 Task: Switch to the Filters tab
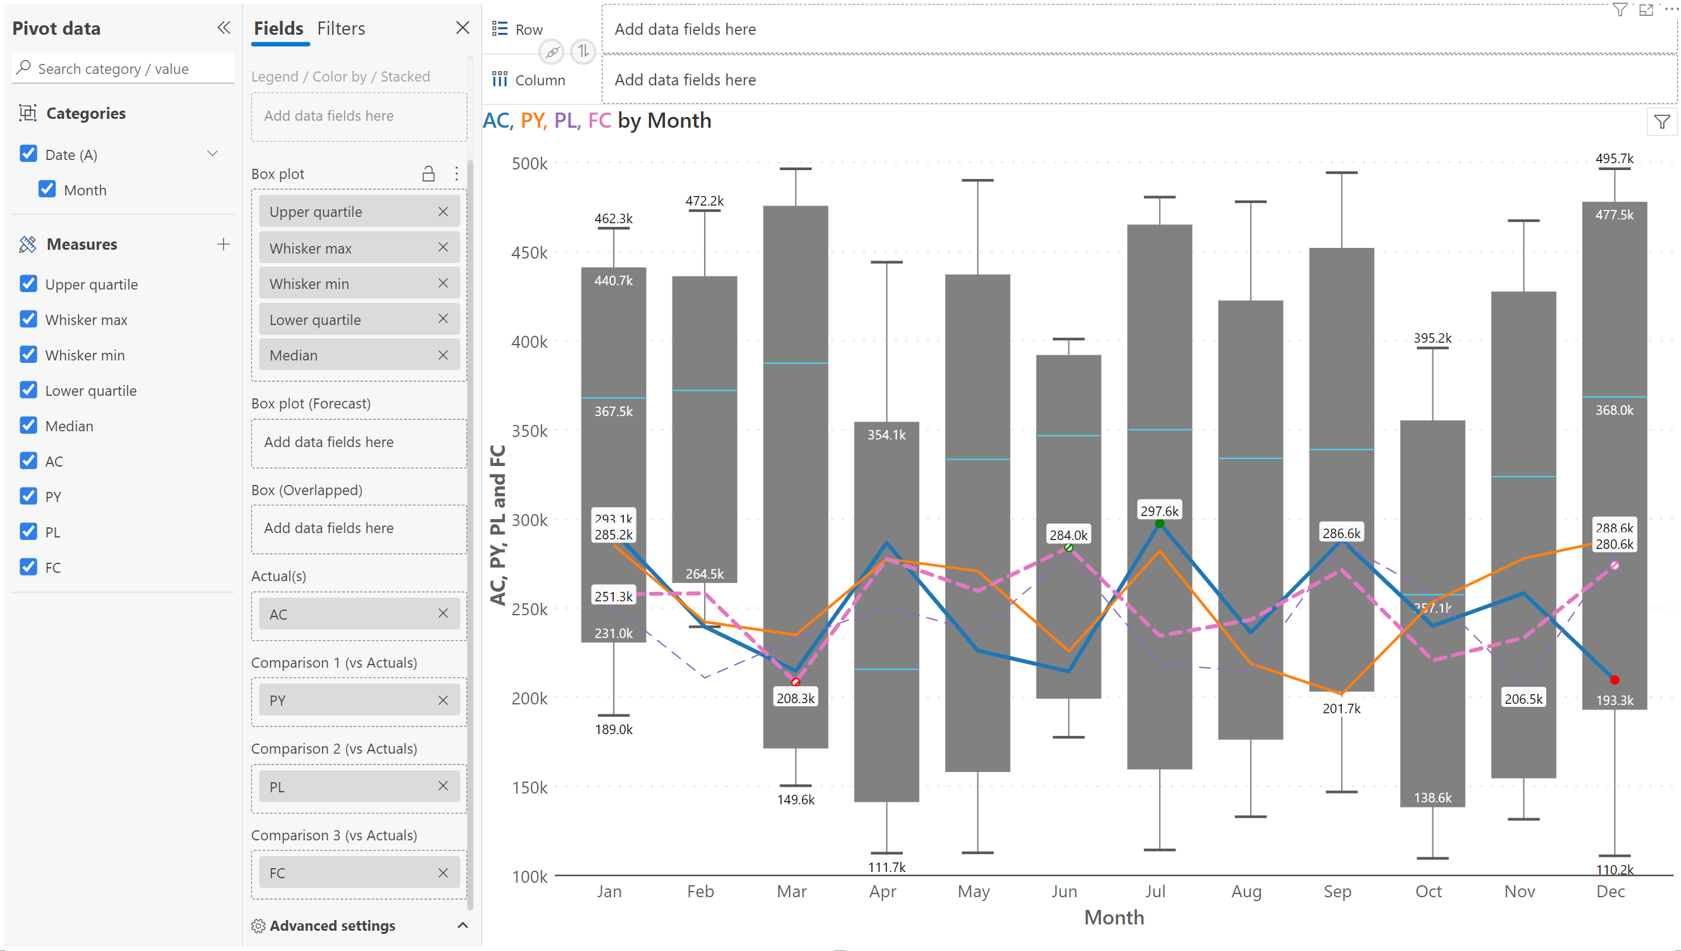tap(340, 28)
